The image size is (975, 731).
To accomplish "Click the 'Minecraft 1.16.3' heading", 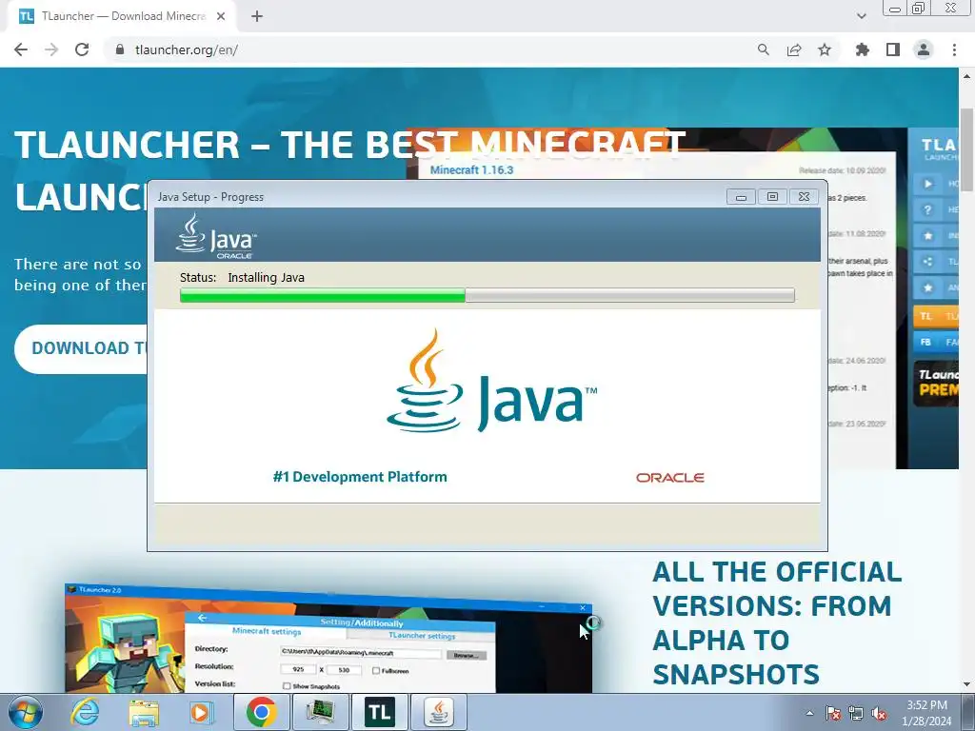I will click(471, 169).
